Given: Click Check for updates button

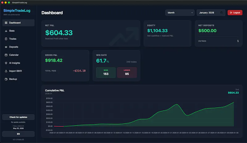Looking at the screenshot, I should click(18, 117).
